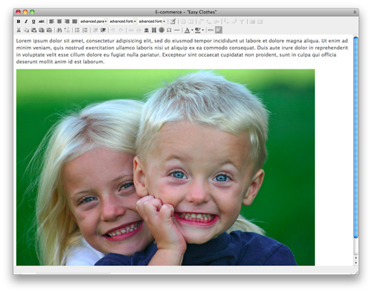The image size is (372, 293).
Task: Click the cut scissors icon
Action: click(x=19, y=30)
